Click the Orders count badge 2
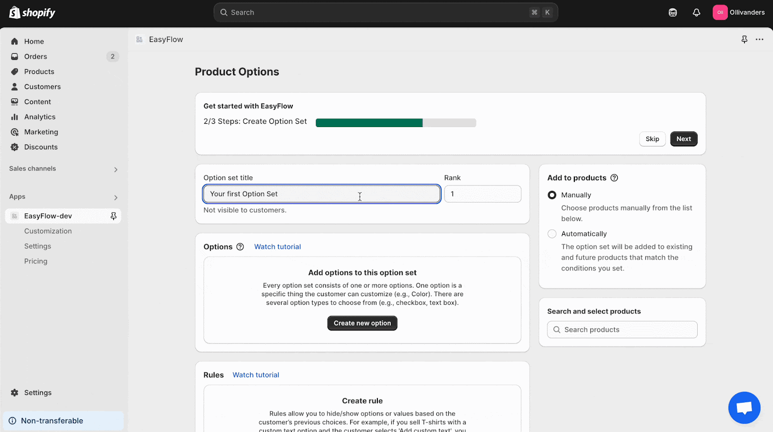This screenshot has width=773, height=432. pyautogui.click(x=113, y=57)
